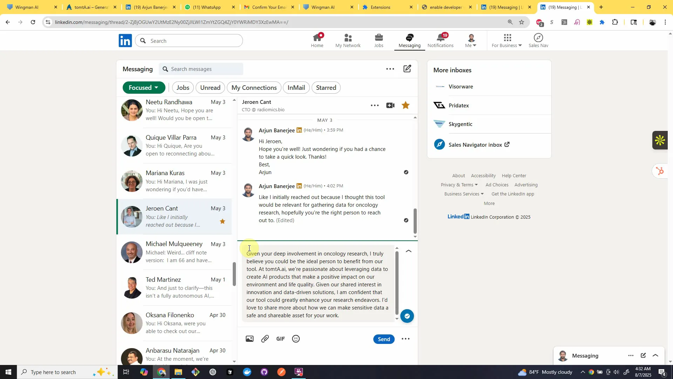
Task: Open the Chrome extensions puzzle icon
Action: [615, 22]
